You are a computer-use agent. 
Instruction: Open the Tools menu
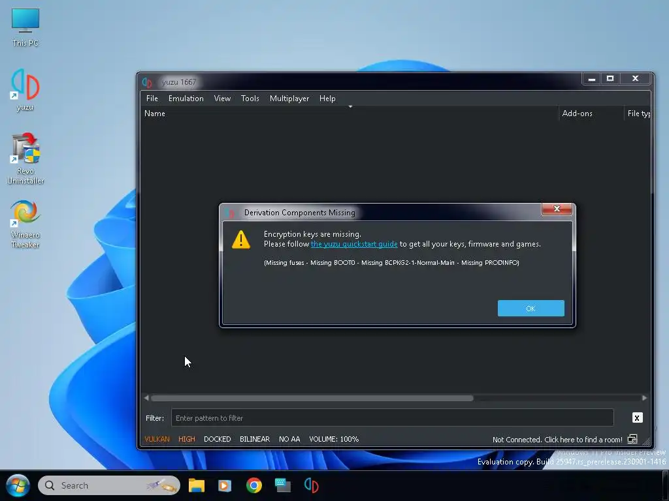point(250,99)
